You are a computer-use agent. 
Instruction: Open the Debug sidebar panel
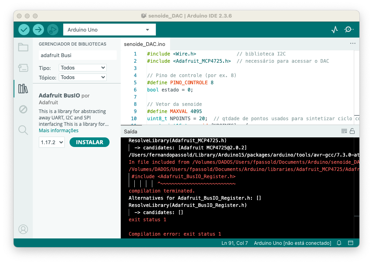[x=23, y=109]
